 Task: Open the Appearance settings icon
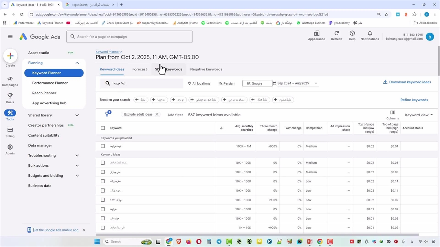316,35
